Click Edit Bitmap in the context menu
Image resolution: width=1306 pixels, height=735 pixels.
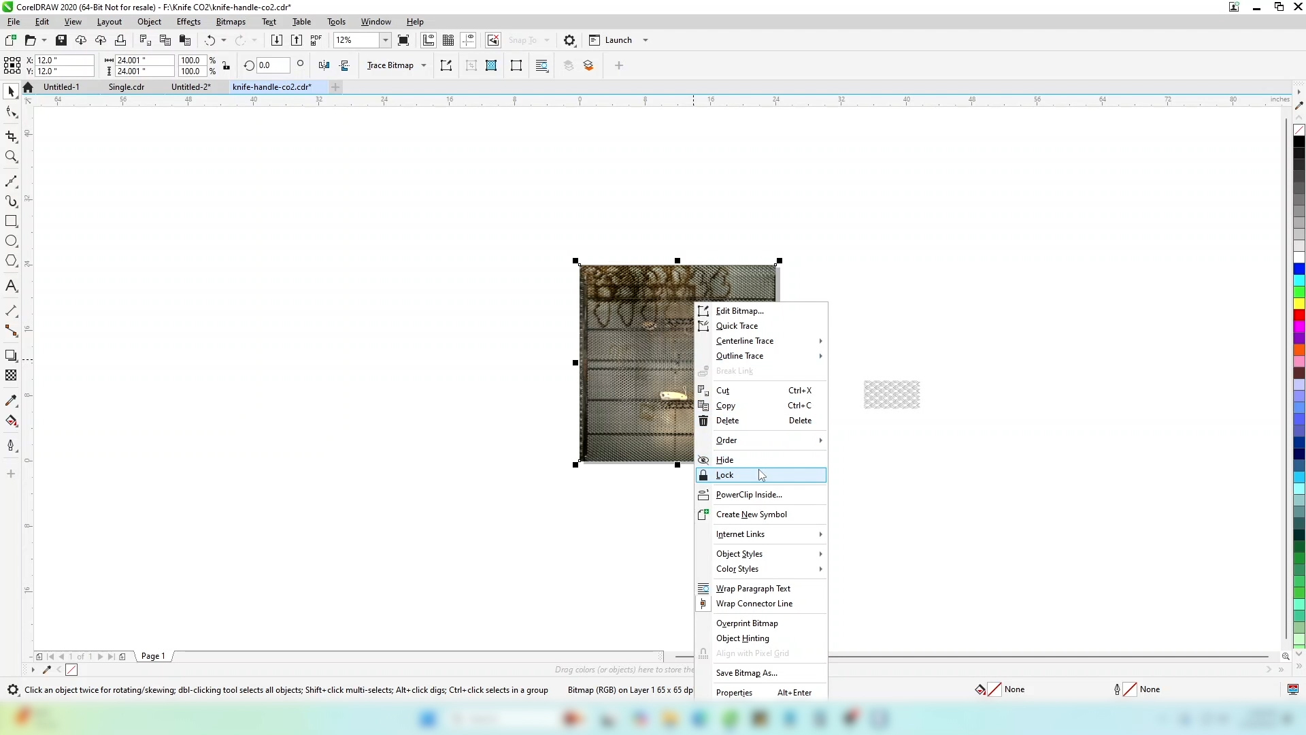point(740,311)
